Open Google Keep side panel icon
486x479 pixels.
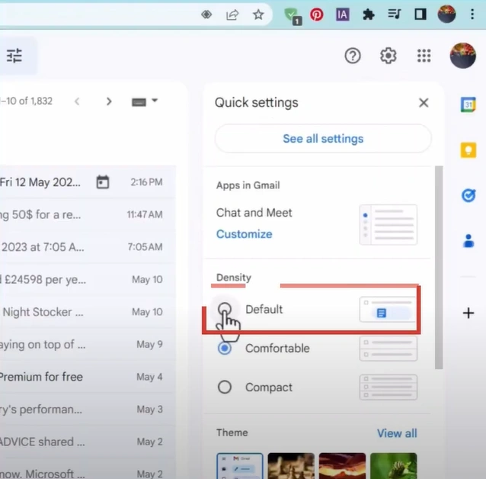pos(468,150)
